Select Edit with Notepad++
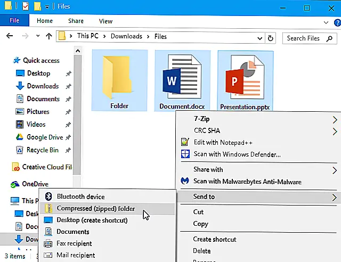 (x=223, y=142)
